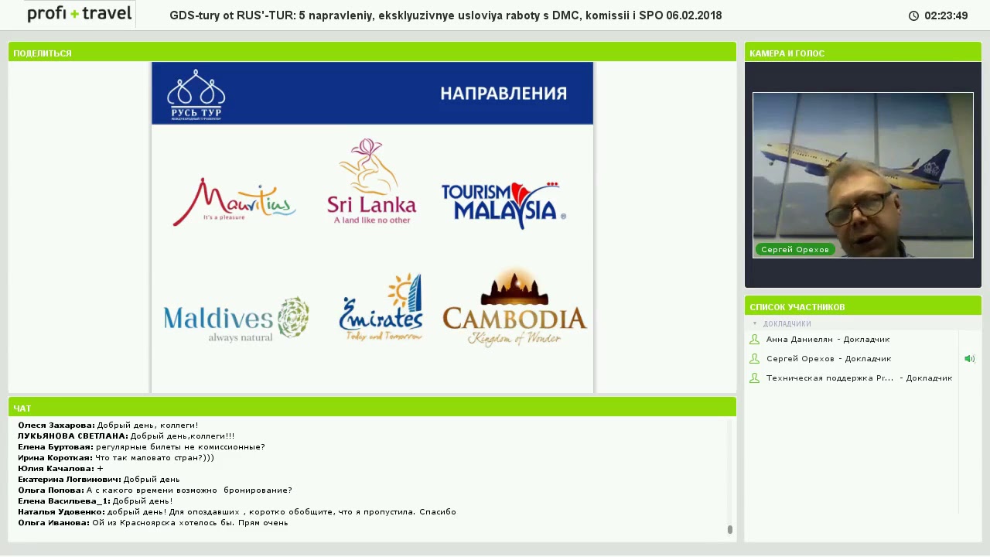Click Наталья Удовенко's chat message
The image size is (990, 557).
[237, 512]
